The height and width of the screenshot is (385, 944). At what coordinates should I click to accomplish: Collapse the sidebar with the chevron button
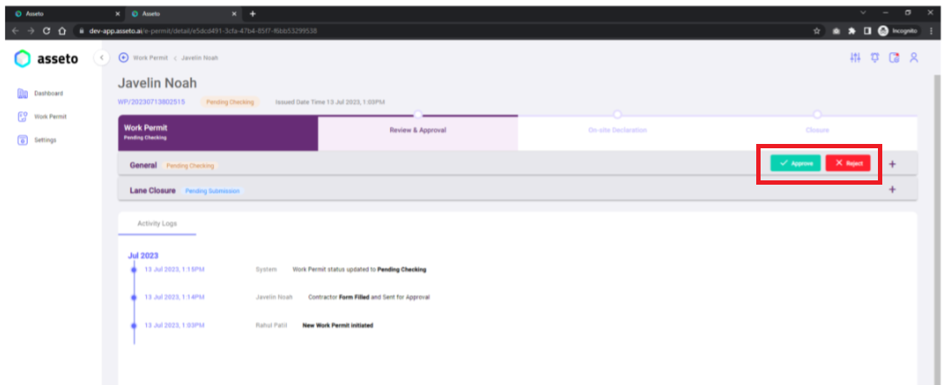tap(102, 57)
